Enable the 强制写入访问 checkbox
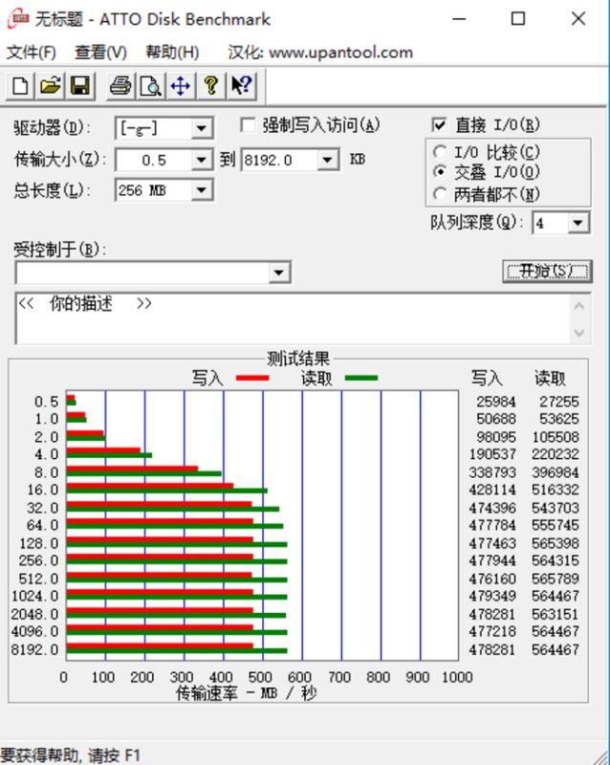 (248, 126)
